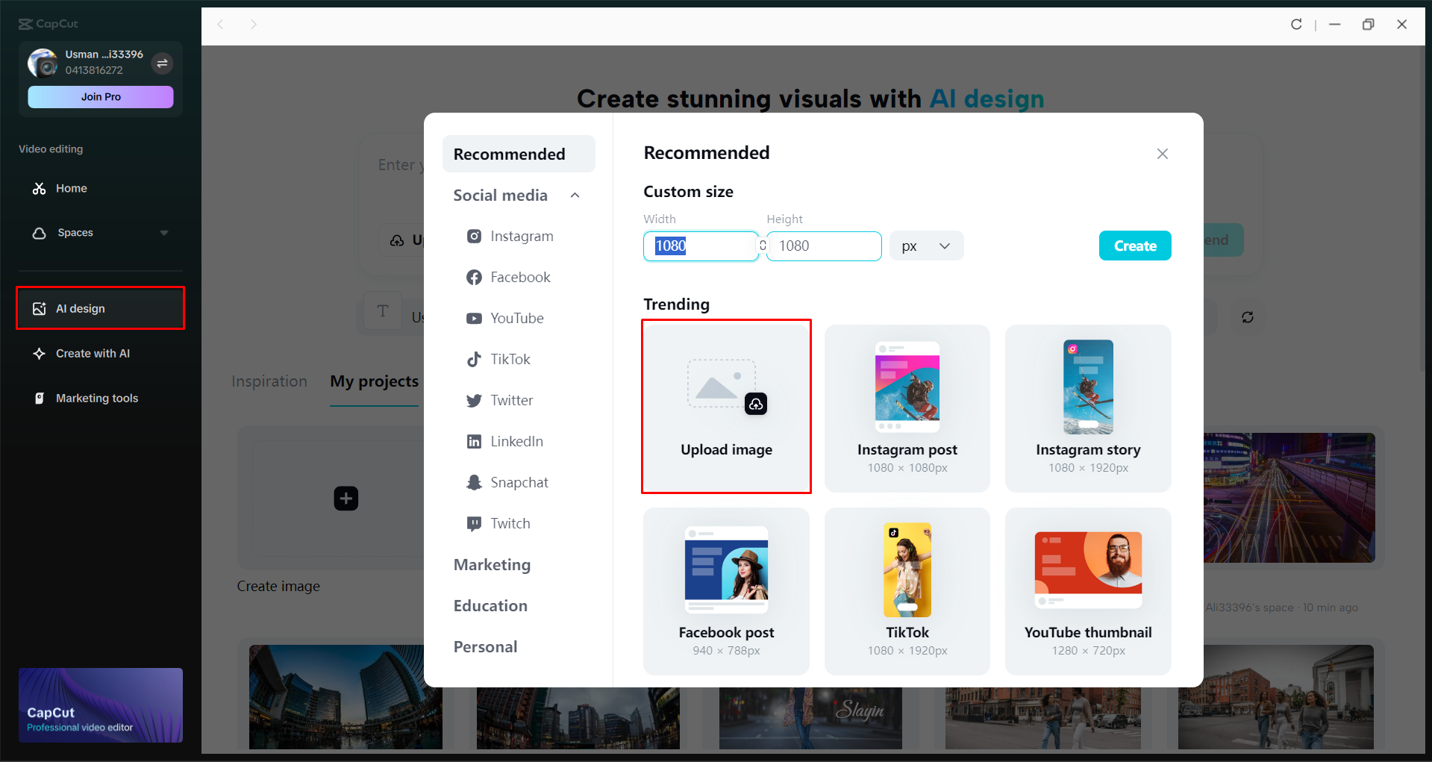The width and height of the screenshot is (1432, 762).
Task: Adjust the Width stepper on the size field
Action: point(762,246)
